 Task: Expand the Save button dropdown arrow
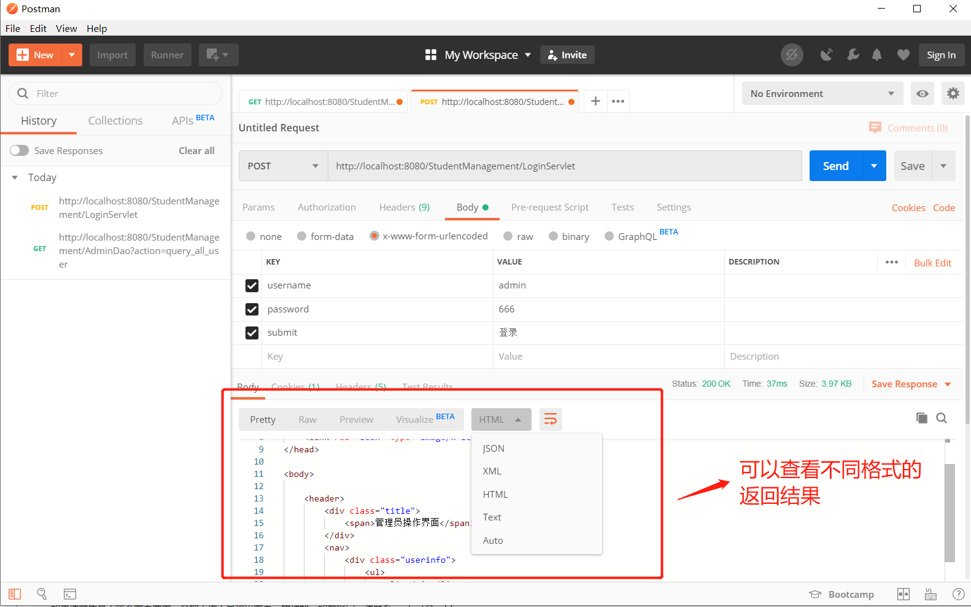tap(943, 166)
